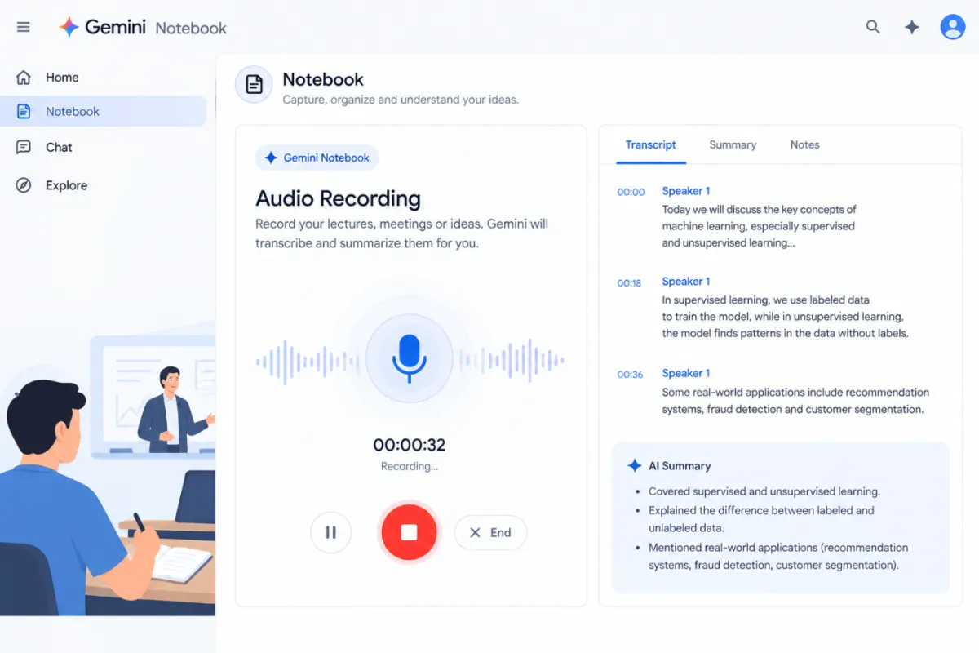Jump to transcript timestamp 00:36
This screenshot has height=653, width=979.
tap(630, 375)
